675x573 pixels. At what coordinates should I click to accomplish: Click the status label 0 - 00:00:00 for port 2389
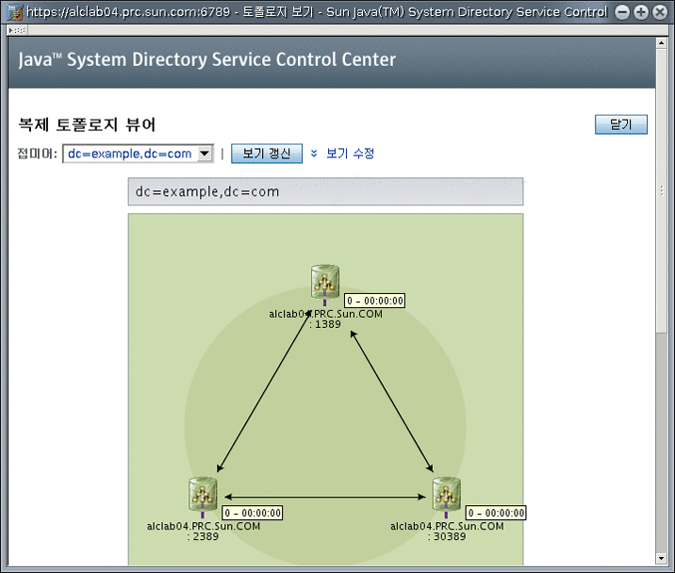point(253,513)
